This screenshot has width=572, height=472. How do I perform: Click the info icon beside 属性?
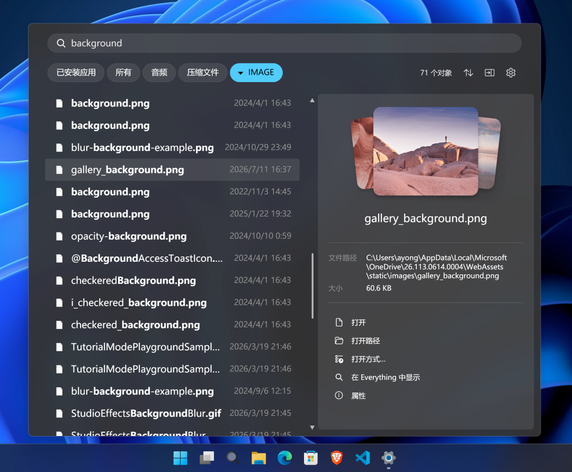pos(339,395)
